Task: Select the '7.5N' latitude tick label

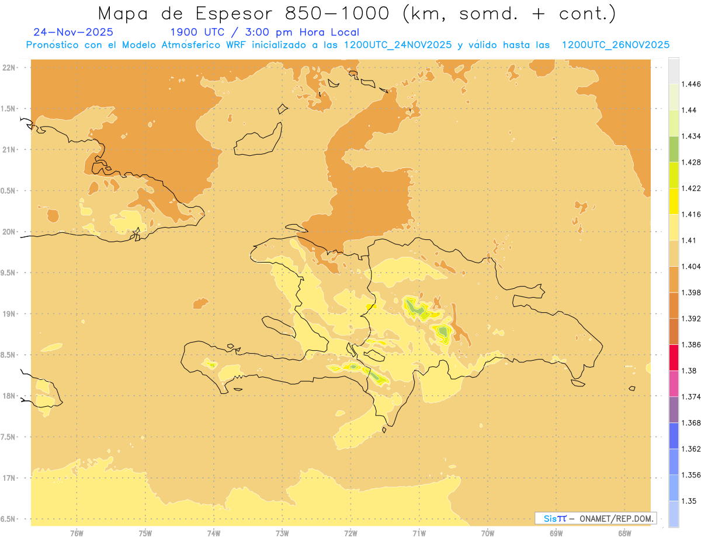Action: (9, 438)
